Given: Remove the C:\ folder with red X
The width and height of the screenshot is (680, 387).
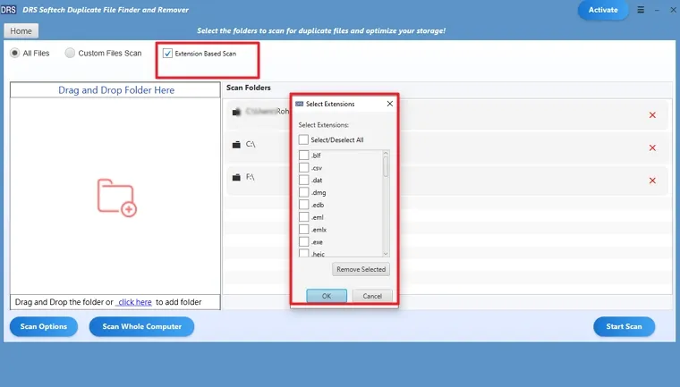Looking at the screenshot, I should (x=652, y=147).
